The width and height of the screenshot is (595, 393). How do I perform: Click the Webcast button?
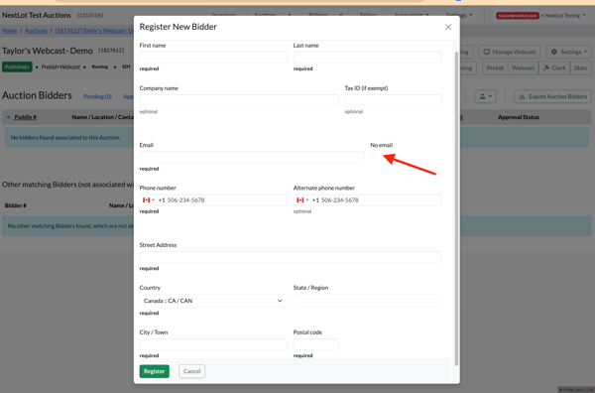click(x=523, y=67)
